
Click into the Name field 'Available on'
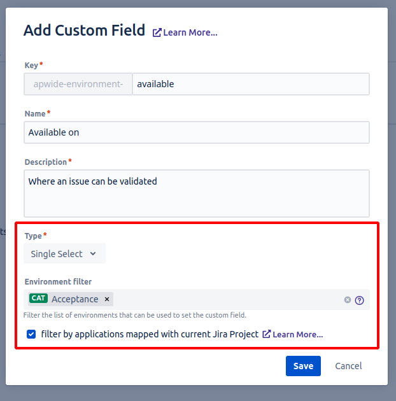pos(197,132)
